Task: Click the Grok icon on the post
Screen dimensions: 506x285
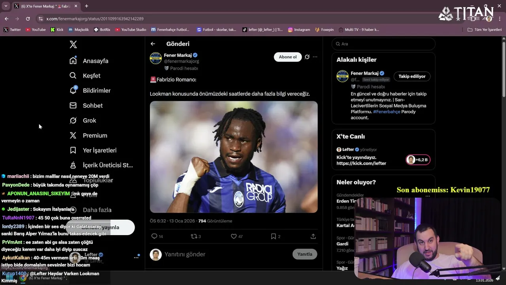Action: click(x=307, y=57)
